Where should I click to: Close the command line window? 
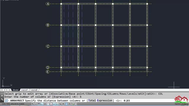(x=2, y=96)
